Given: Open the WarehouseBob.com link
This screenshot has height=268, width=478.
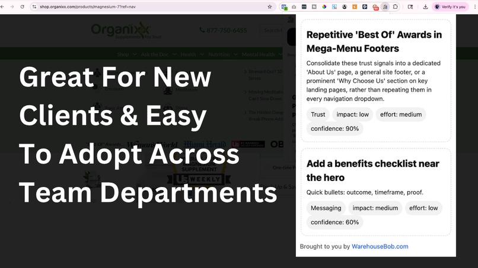Looking at the screenshot, I should point(380,246).
